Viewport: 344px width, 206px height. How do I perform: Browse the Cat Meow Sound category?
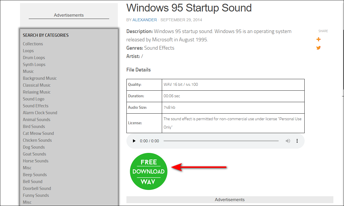[x=38, y=133]
